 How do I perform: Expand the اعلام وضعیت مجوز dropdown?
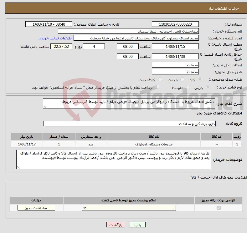pyautogui.click(x=129, y=208)
